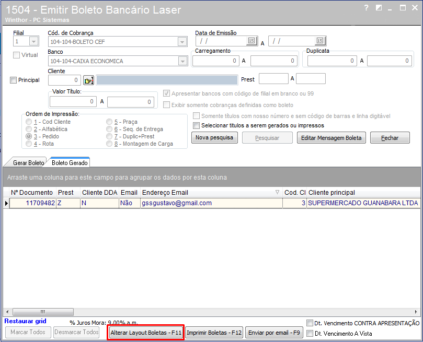Click the row indicator arrow for document 11709482
The width and height of the screenshot is (423, 342).
[6, 203]
